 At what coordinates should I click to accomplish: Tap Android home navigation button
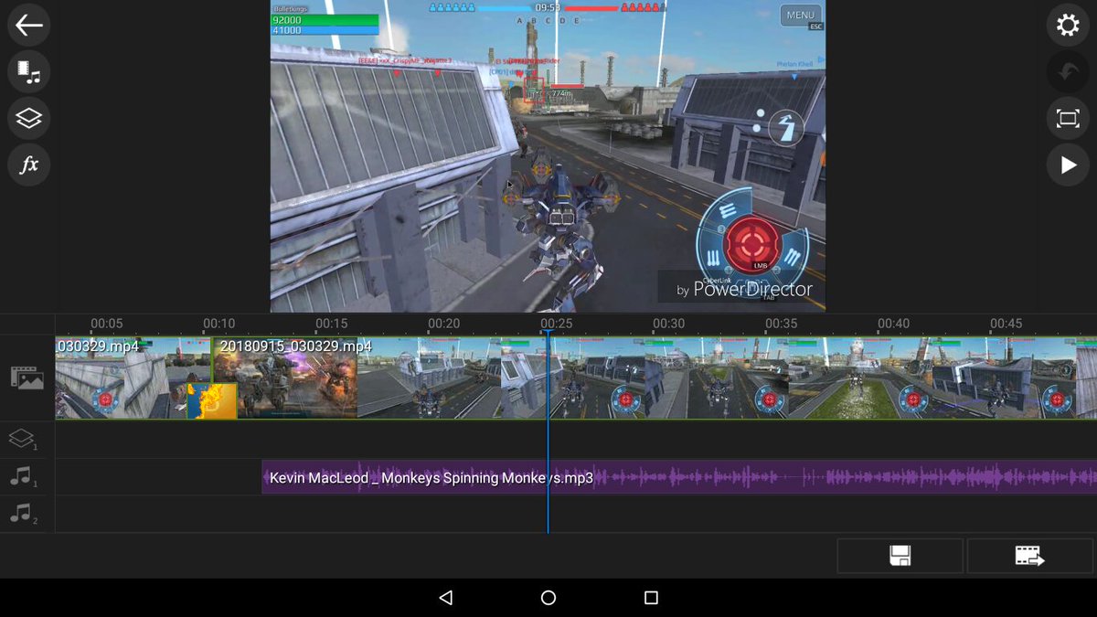coord(548,598)
